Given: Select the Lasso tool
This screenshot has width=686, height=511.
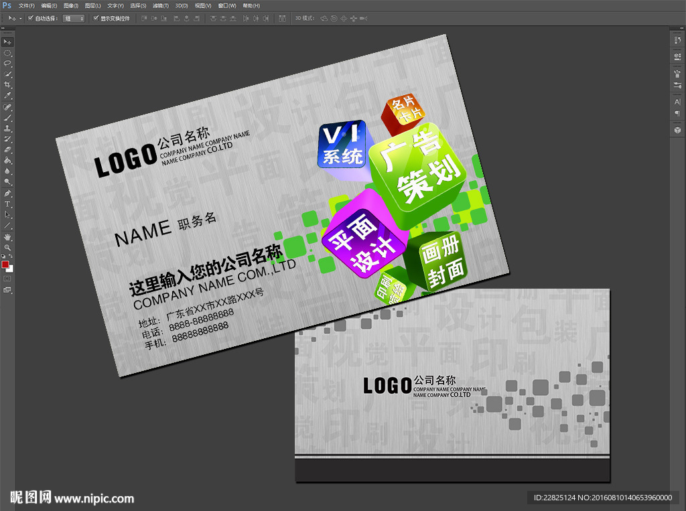Looking at the screenshot, I should pyautogui.click(x=7, y=64).
